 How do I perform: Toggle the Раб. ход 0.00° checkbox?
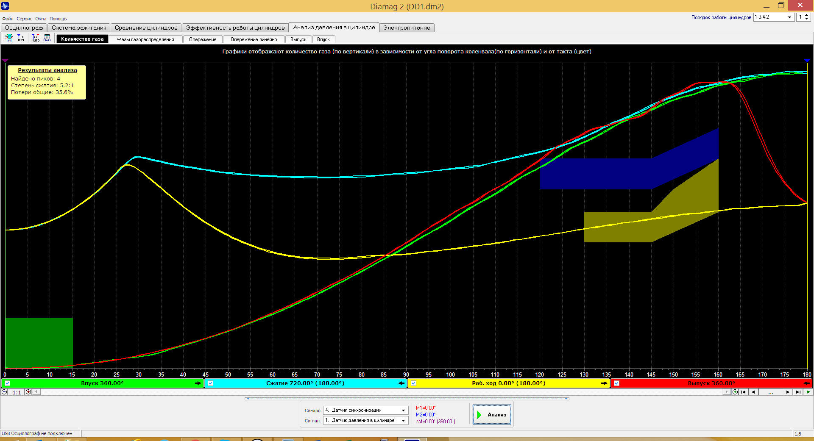413,383
